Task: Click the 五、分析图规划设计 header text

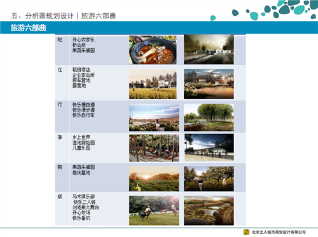Action: pyautogui.click(x=43, y=16)
